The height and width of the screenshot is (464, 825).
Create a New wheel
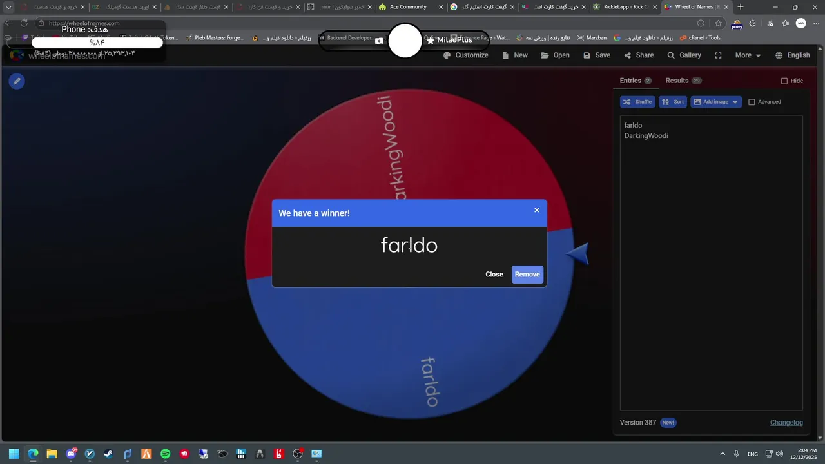pyautogui.click(x=514, y=55)
